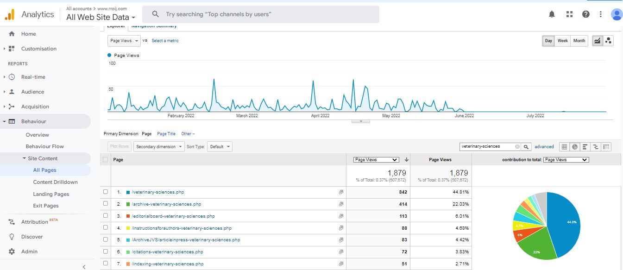Tick the checkbox for /veterinary-sciences.php row
This screenshot has height=270, width=623.
(x=106, y=192)
